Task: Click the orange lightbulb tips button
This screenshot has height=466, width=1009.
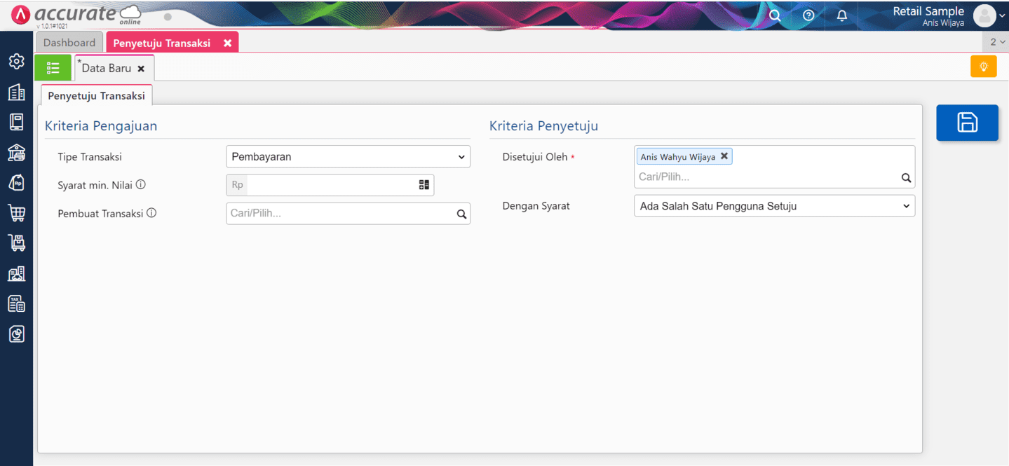Action: (983, 67)
